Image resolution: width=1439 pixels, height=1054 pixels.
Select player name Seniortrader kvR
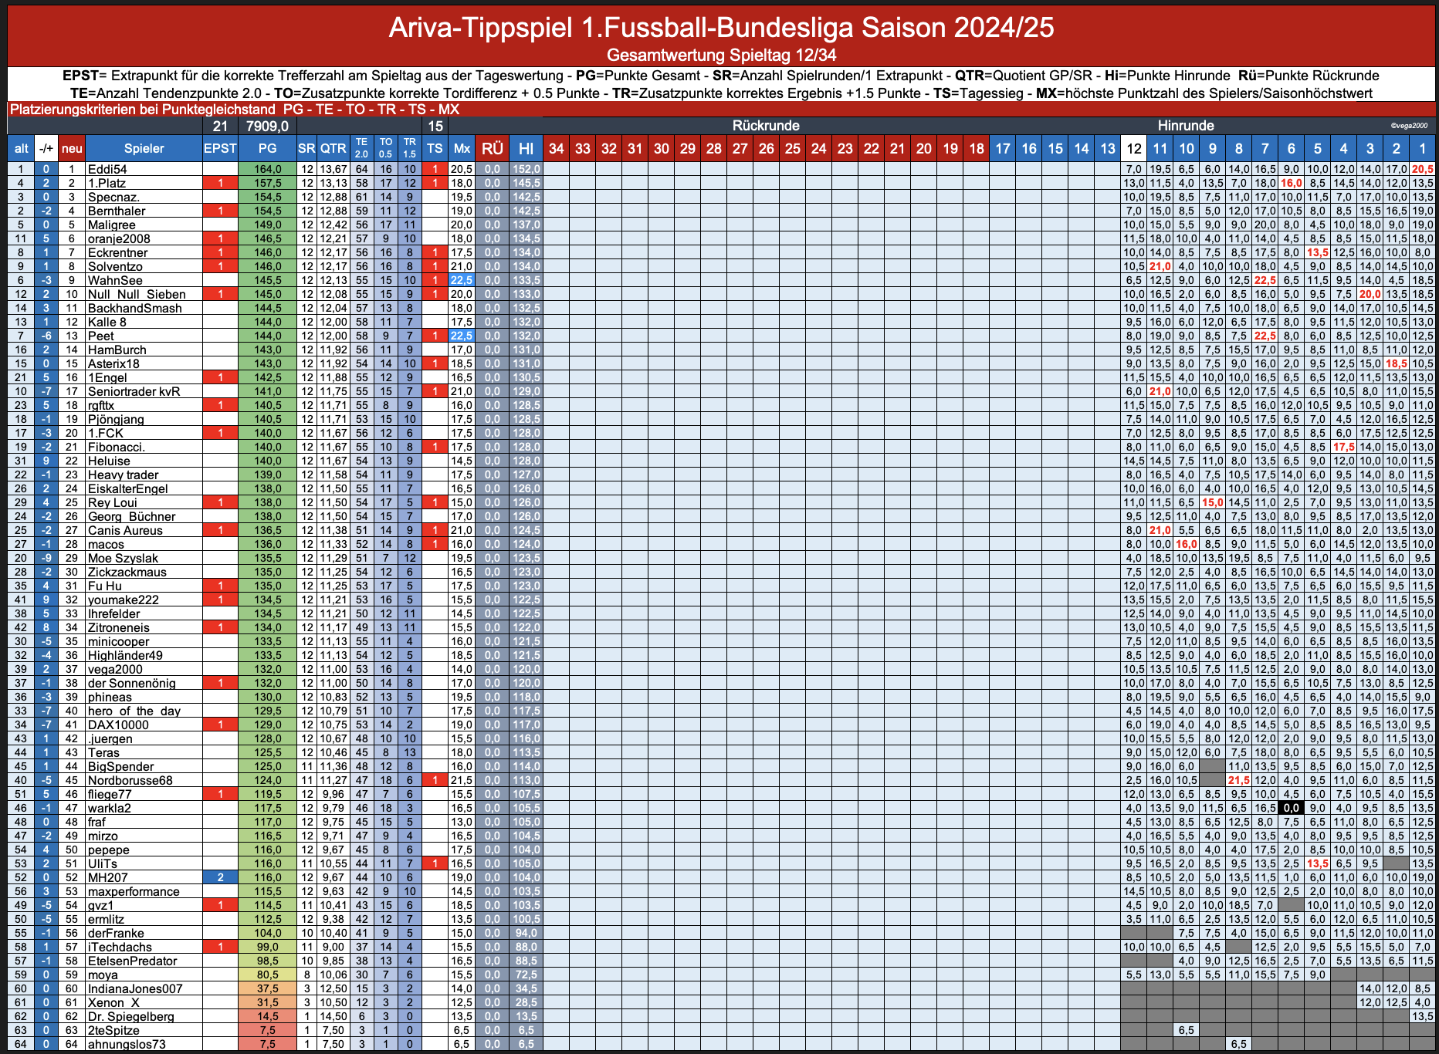click(134, 391)
